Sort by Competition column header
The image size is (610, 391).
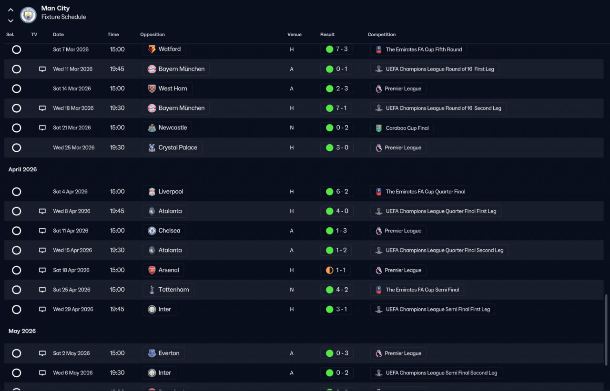382,35
